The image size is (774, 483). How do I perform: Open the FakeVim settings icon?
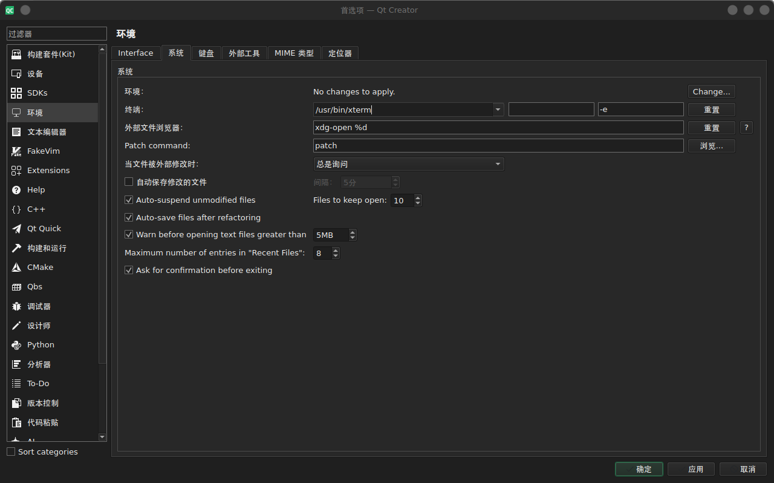click(x=16, y=151)
